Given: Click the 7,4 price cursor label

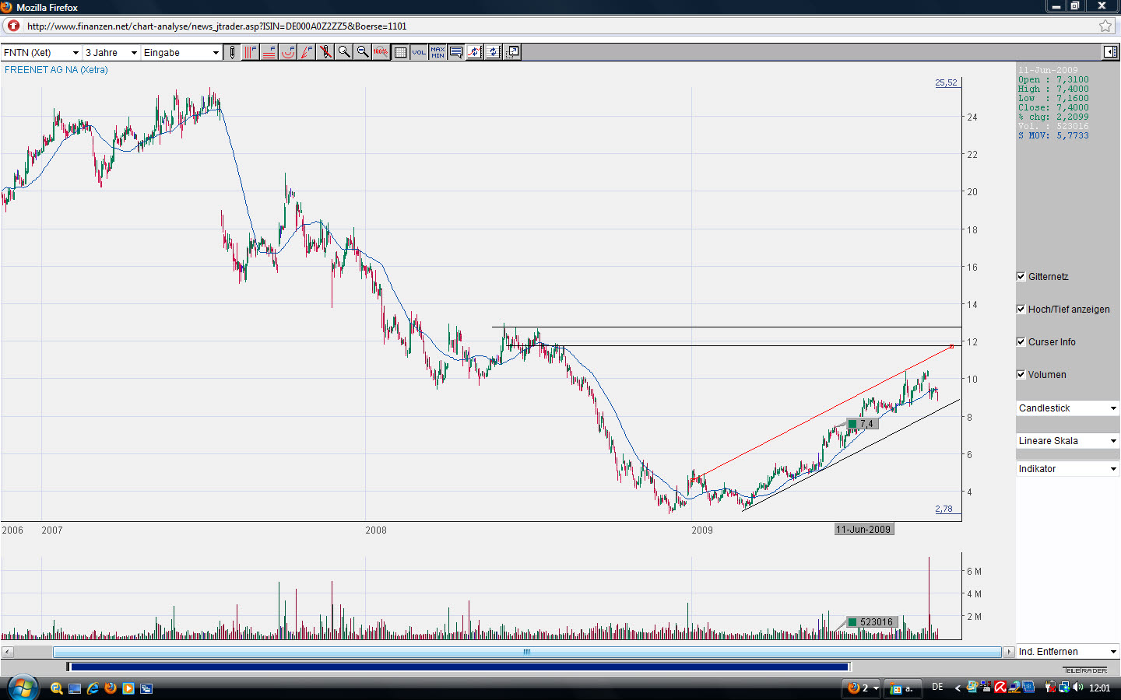Looking at the screenshot, I should tap(862, 424).
